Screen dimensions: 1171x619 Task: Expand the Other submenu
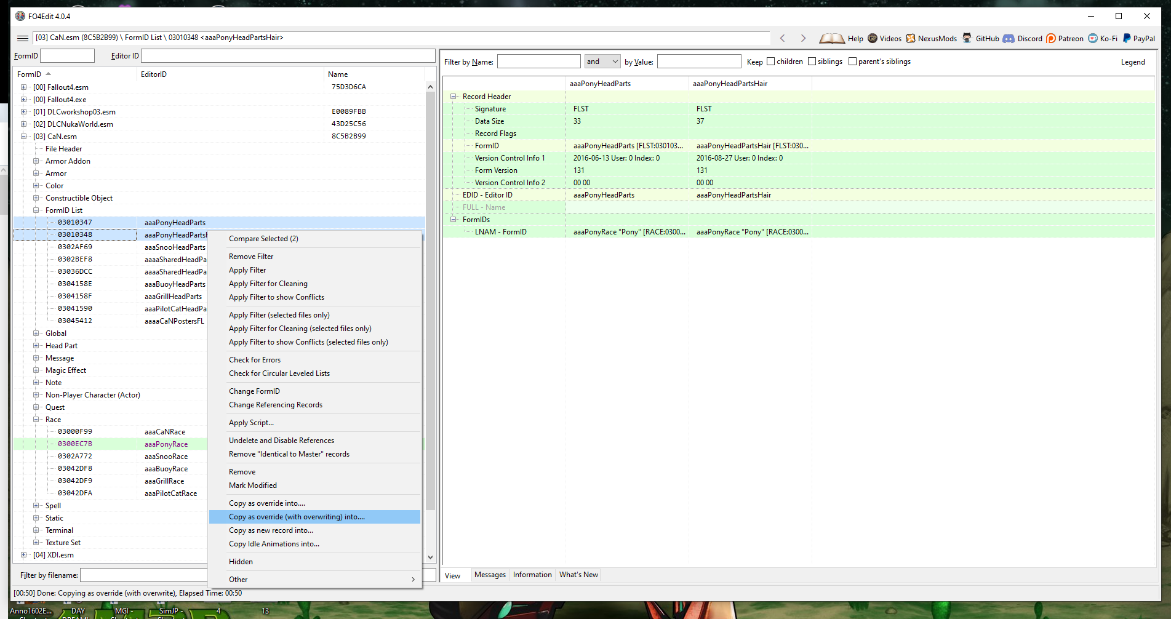tap(315, 580)
